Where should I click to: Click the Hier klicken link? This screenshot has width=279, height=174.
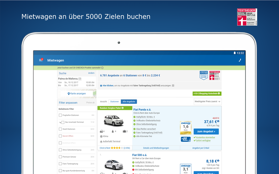(x=108, y=86)
